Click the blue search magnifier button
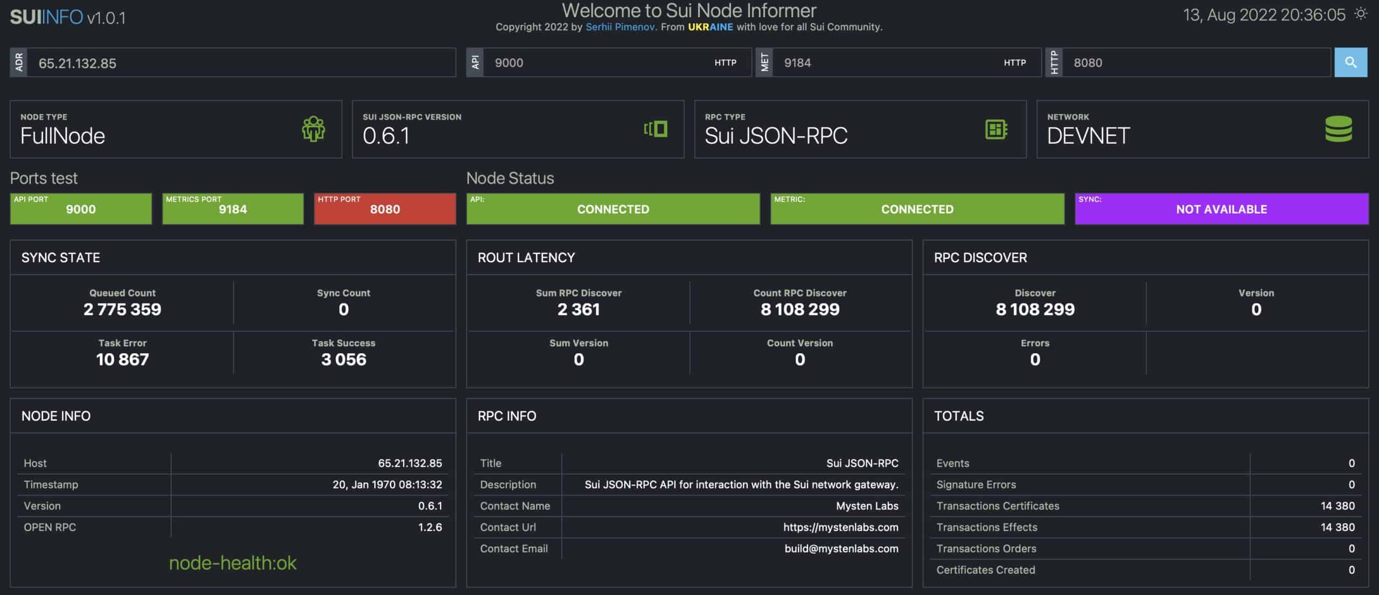The width and height of the screenshot is (1379, 595). pos(1350,62)
